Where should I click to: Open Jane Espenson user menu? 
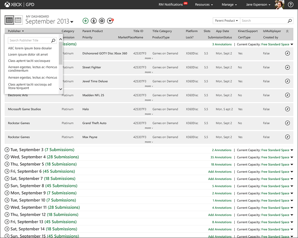click(x=258, y=5)
